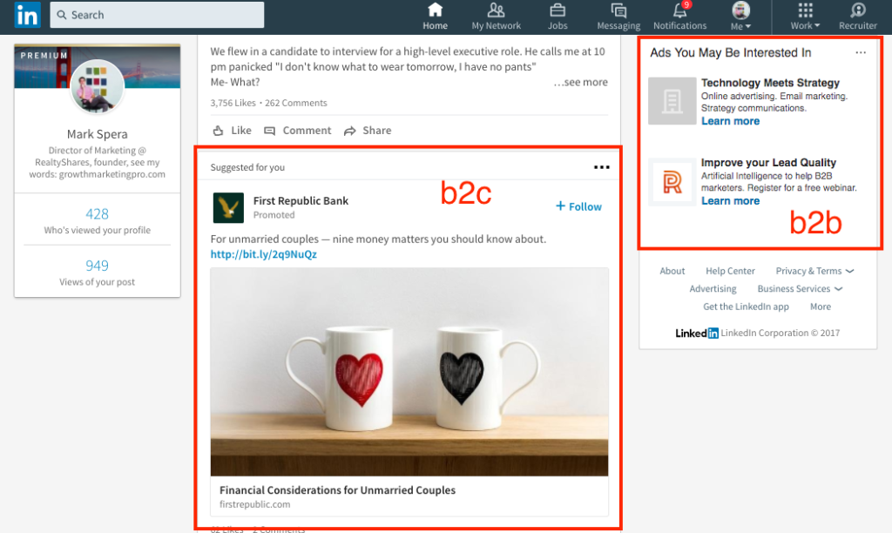The height and width of the screenshot is (533, 892).
Task: Open Advertising footer link
Action: tap(713, 288)
